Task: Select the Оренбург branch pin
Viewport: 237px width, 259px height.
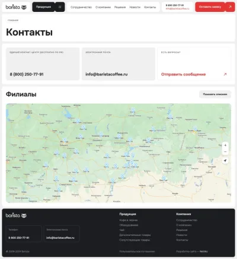Action: click(x=164, y=178)
